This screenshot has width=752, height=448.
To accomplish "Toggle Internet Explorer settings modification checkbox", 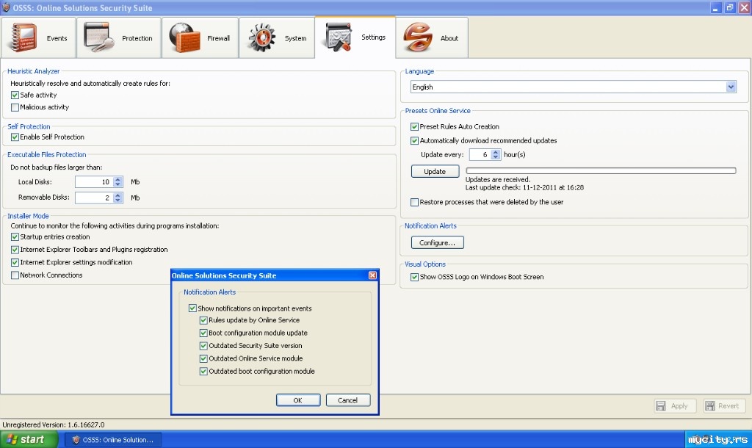I will 15,262.
